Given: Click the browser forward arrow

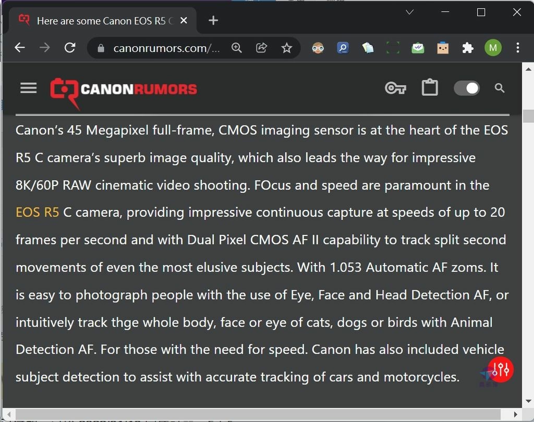Looking at the screenshot, I should [45, 47].
